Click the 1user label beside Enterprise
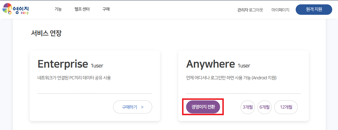Viewport: 338px width, 130px height. click(97, 66)
